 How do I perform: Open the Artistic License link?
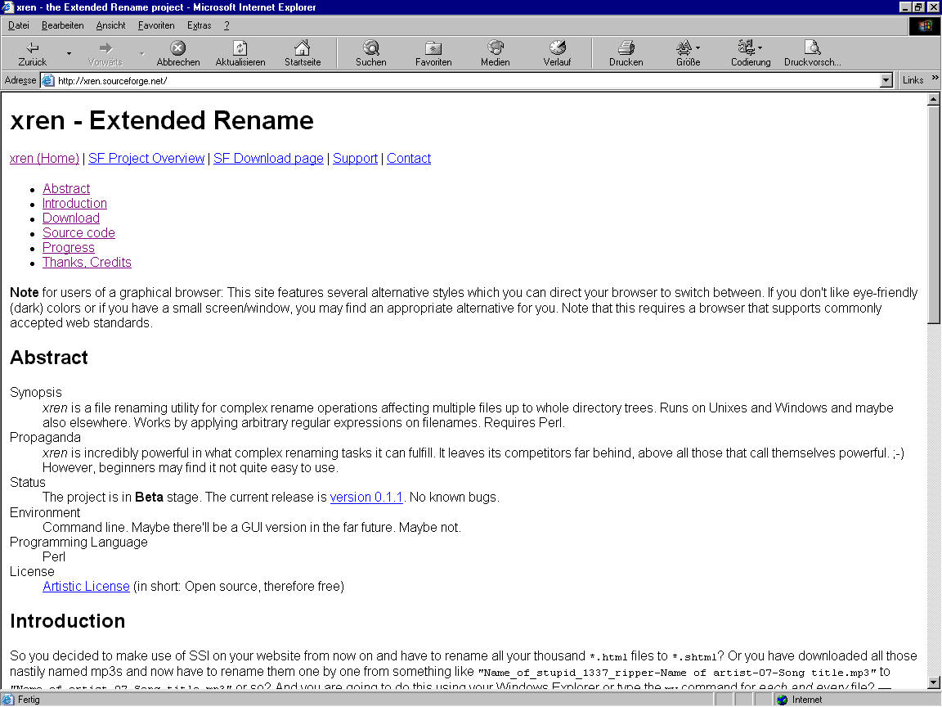pyautogui.click(x=86, y=587)
